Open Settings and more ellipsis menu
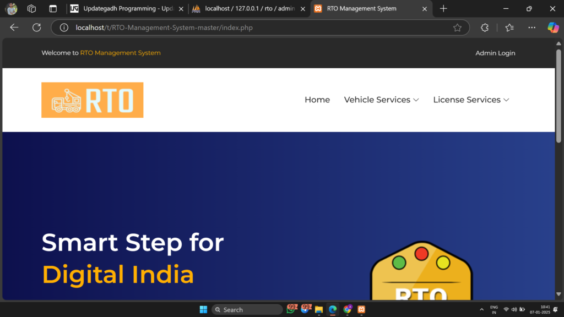The height and width of the screenshot is (317, 564). coord(532,28)
